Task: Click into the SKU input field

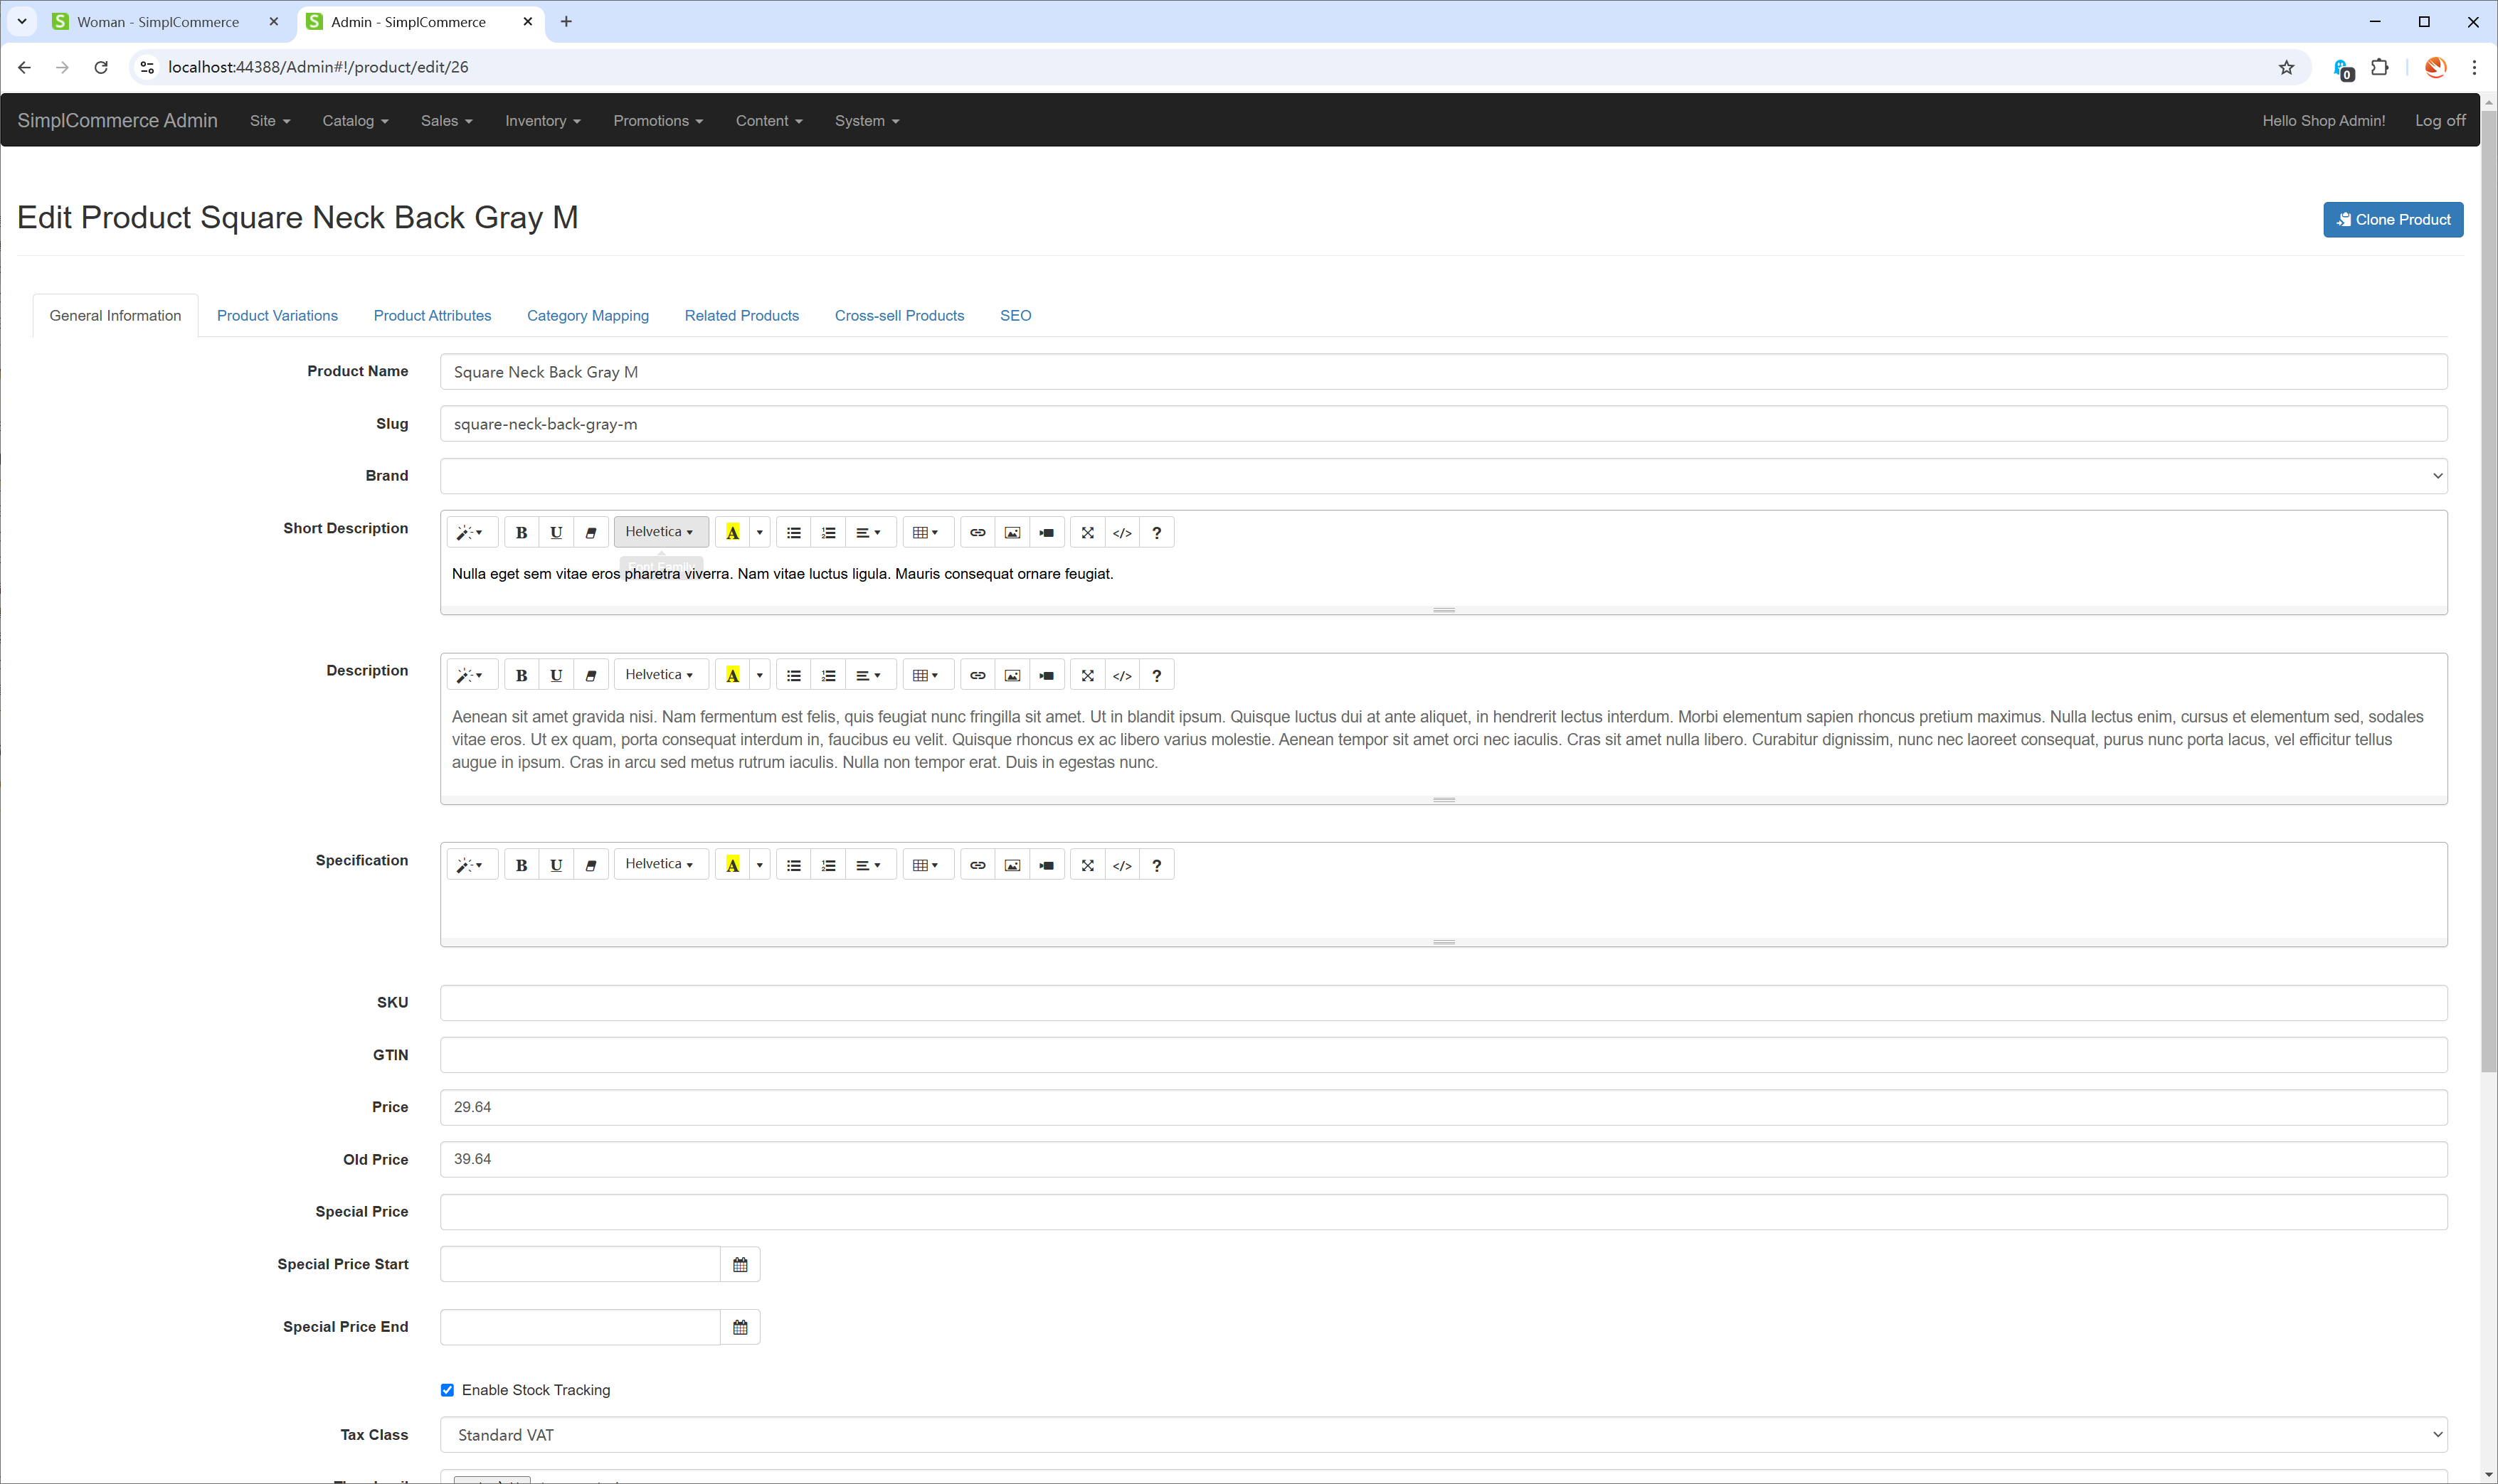Action: click(x=1443, y=1003)
